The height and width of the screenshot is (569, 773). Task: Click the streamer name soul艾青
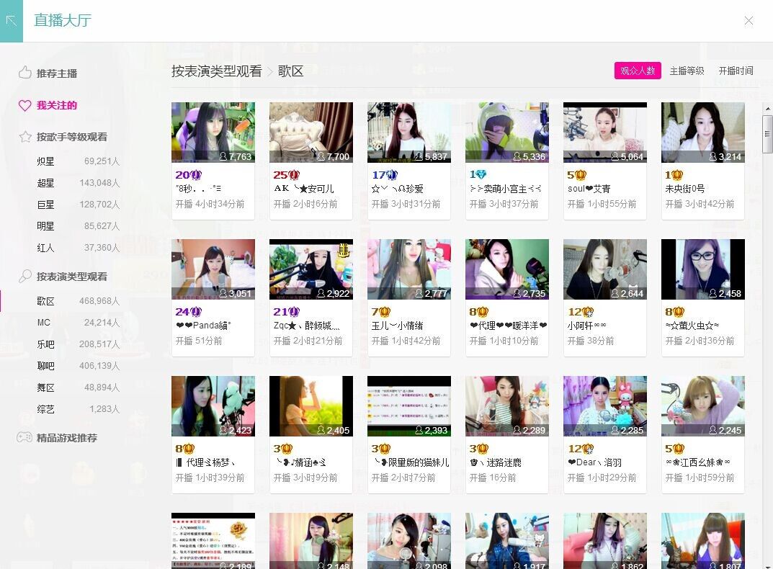point(589,189)
